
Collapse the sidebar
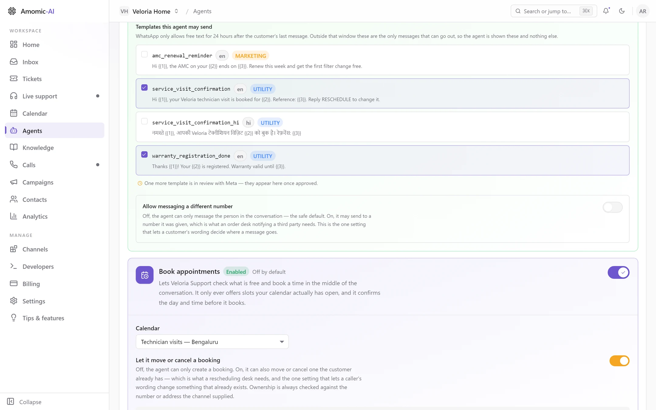point(24,401)
